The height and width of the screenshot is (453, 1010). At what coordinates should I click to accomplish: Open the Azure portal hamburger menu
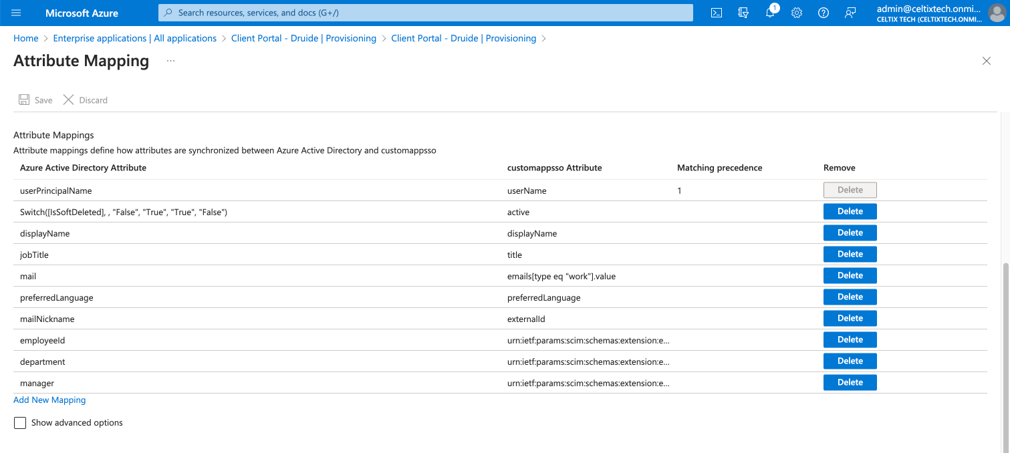(17, 13)
